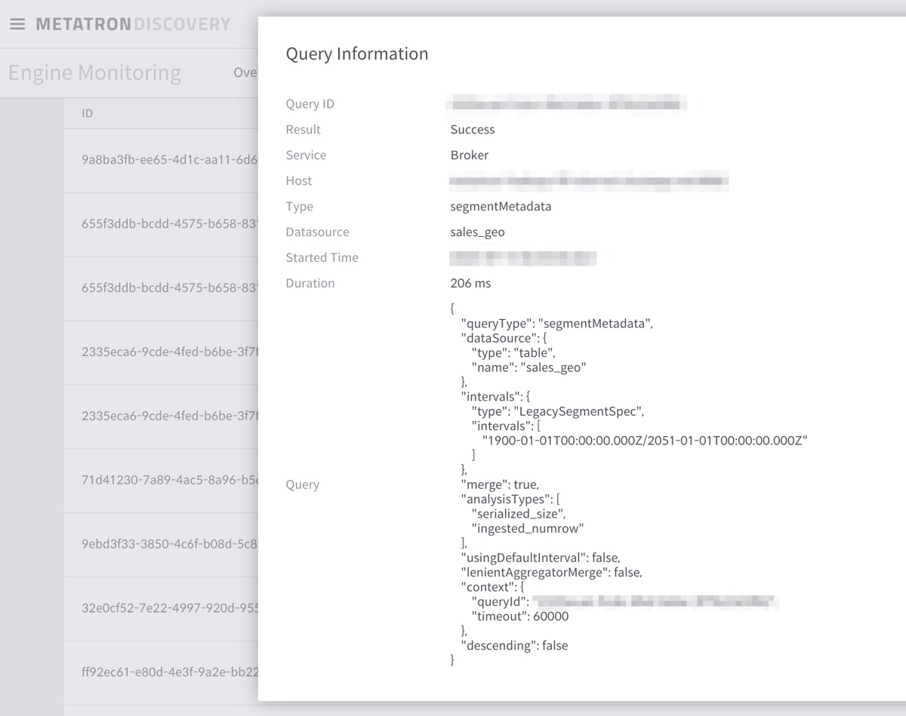
Task: Click the blurred Query ID value
Action: (x=566, y=103)
